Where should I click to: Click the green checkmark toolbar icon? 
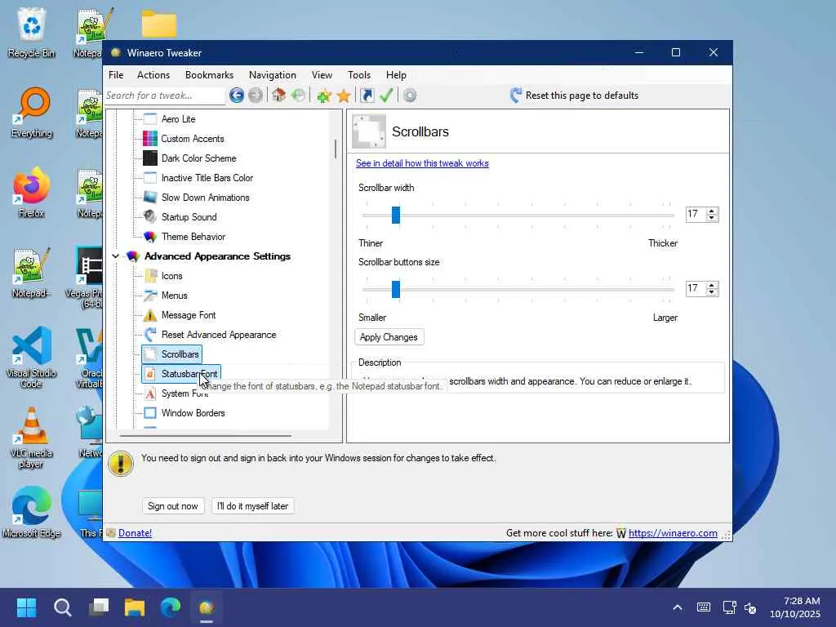[386, 96]
